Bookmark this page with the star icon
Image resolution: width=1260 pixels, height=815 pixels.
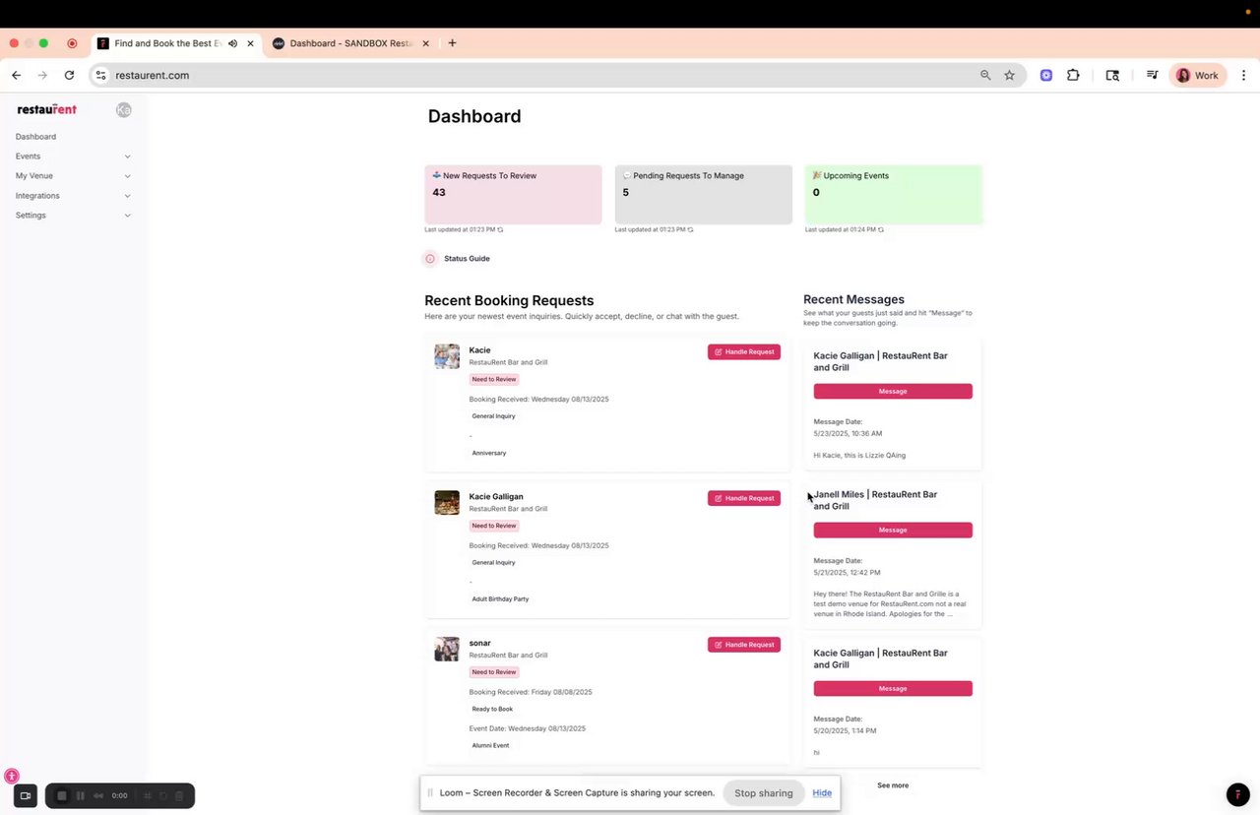click(x=1009, y=75)
